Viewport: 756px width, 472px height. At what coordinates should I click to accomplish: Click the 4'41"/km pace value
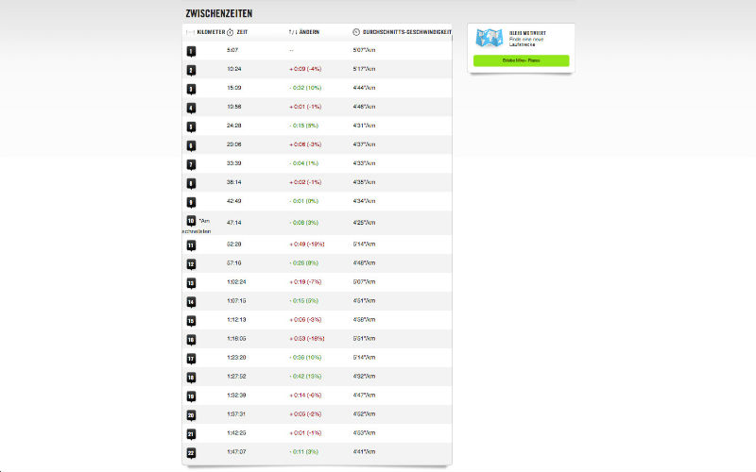364,452
